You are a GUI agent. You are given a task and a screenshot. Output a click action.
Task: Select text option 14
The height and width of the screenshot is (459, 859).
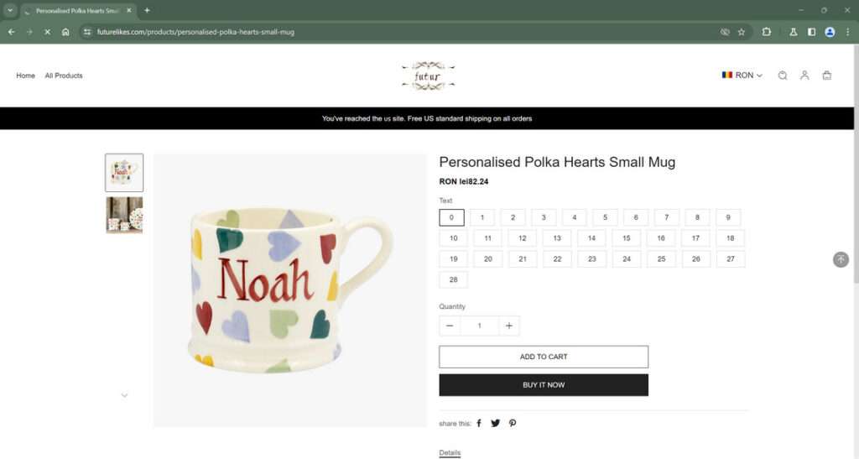591,238
